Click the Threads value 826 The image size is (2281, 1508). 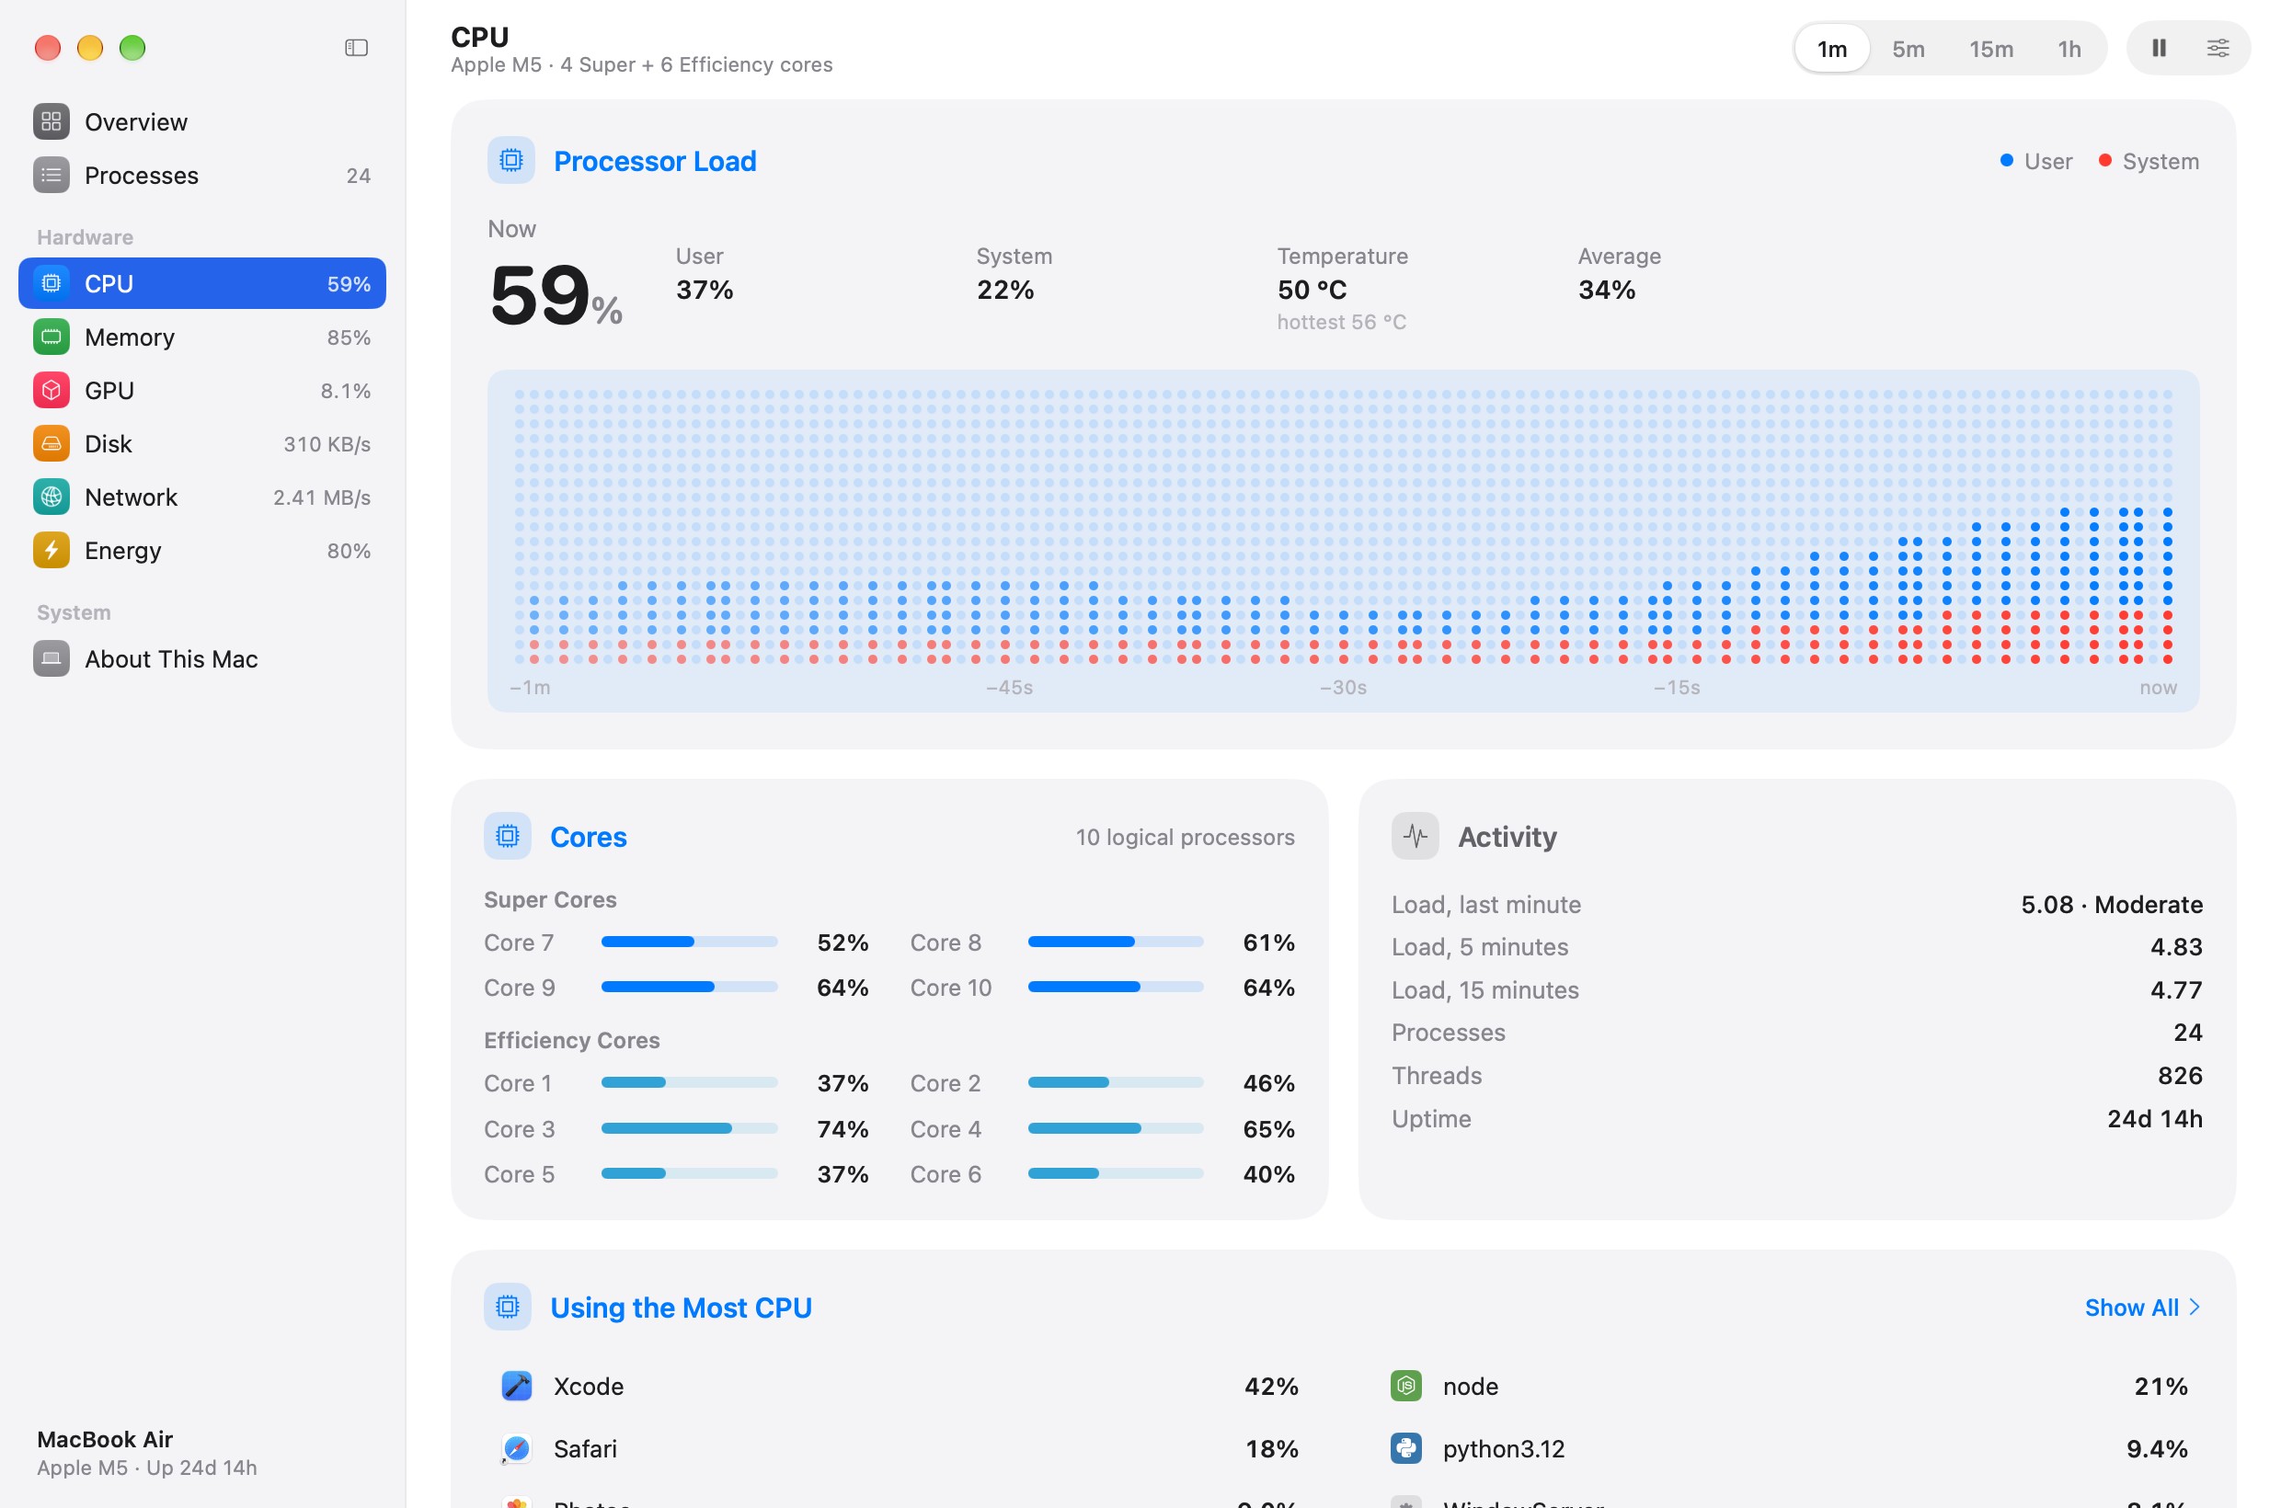[x=2179, y=1075]
